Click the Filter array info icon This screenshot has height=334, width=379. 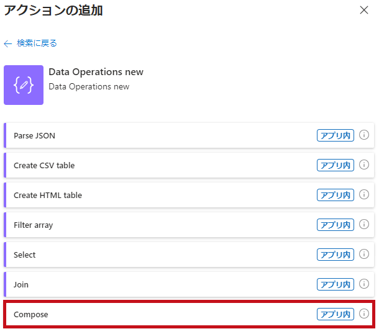click(363, 224)
